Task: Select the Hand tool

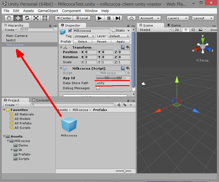Action: [9, 18]
